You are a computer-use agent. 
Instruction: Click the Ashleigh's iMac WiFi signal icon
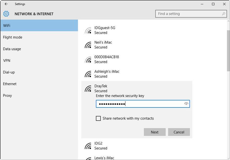click(88, 74)
